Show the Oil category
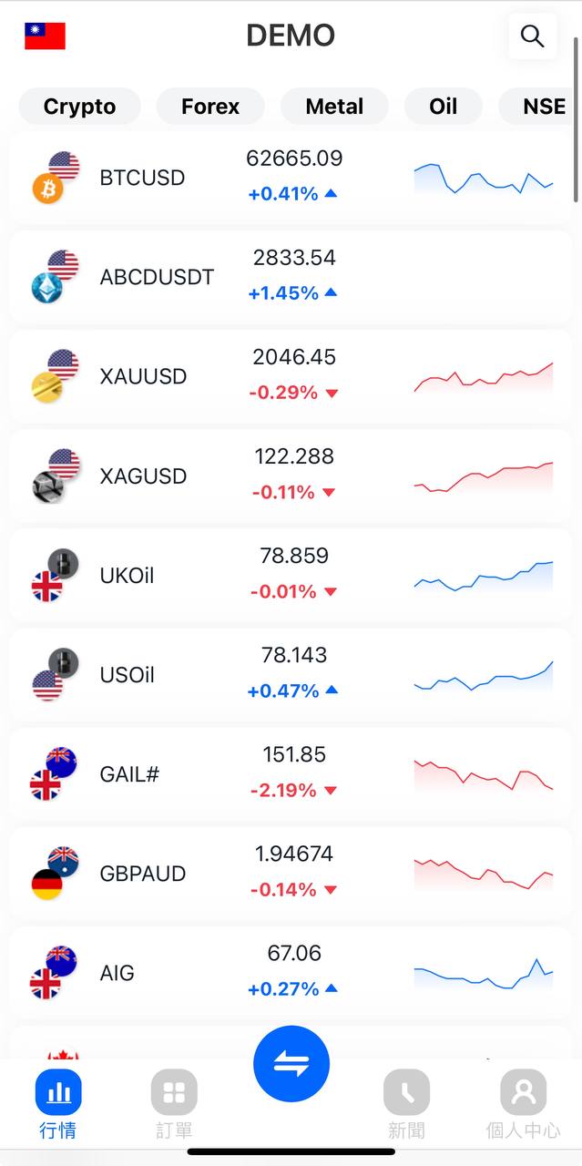Image resolution: width=582 pixels, height=1166 pixels. [x=444, y=107]
